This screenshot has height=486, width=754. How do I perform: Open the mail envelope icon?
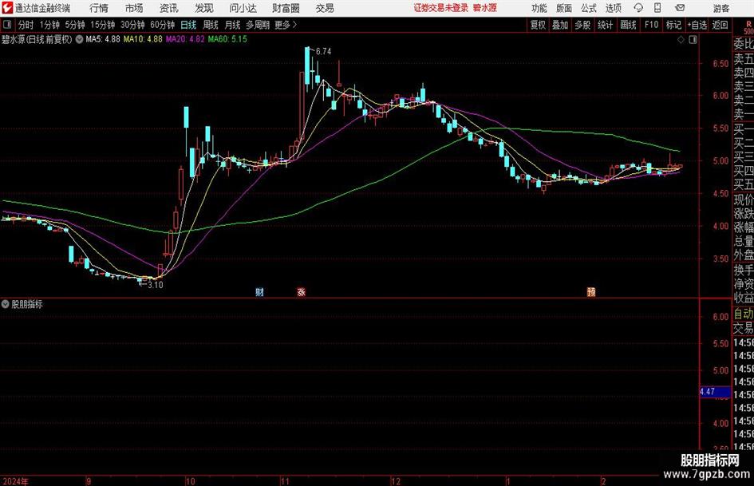pyautogui.click(x=680, y=8)
